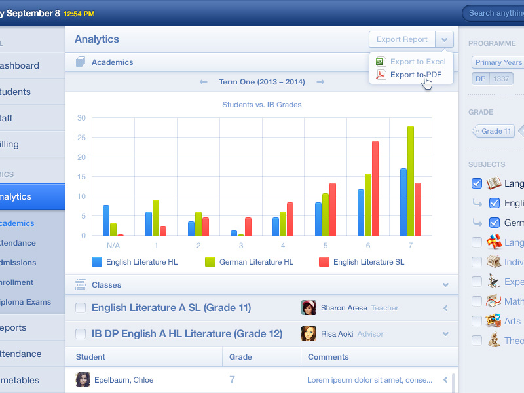The height and width of the screenshot is (393, 524).
Task: Uncheck the first Language subject checkbox
Action: [477, 183]
